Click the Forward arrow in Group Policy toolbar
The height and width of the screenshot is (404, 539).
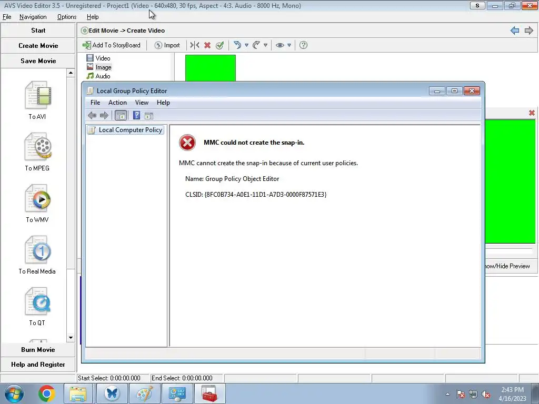[104, 115]
